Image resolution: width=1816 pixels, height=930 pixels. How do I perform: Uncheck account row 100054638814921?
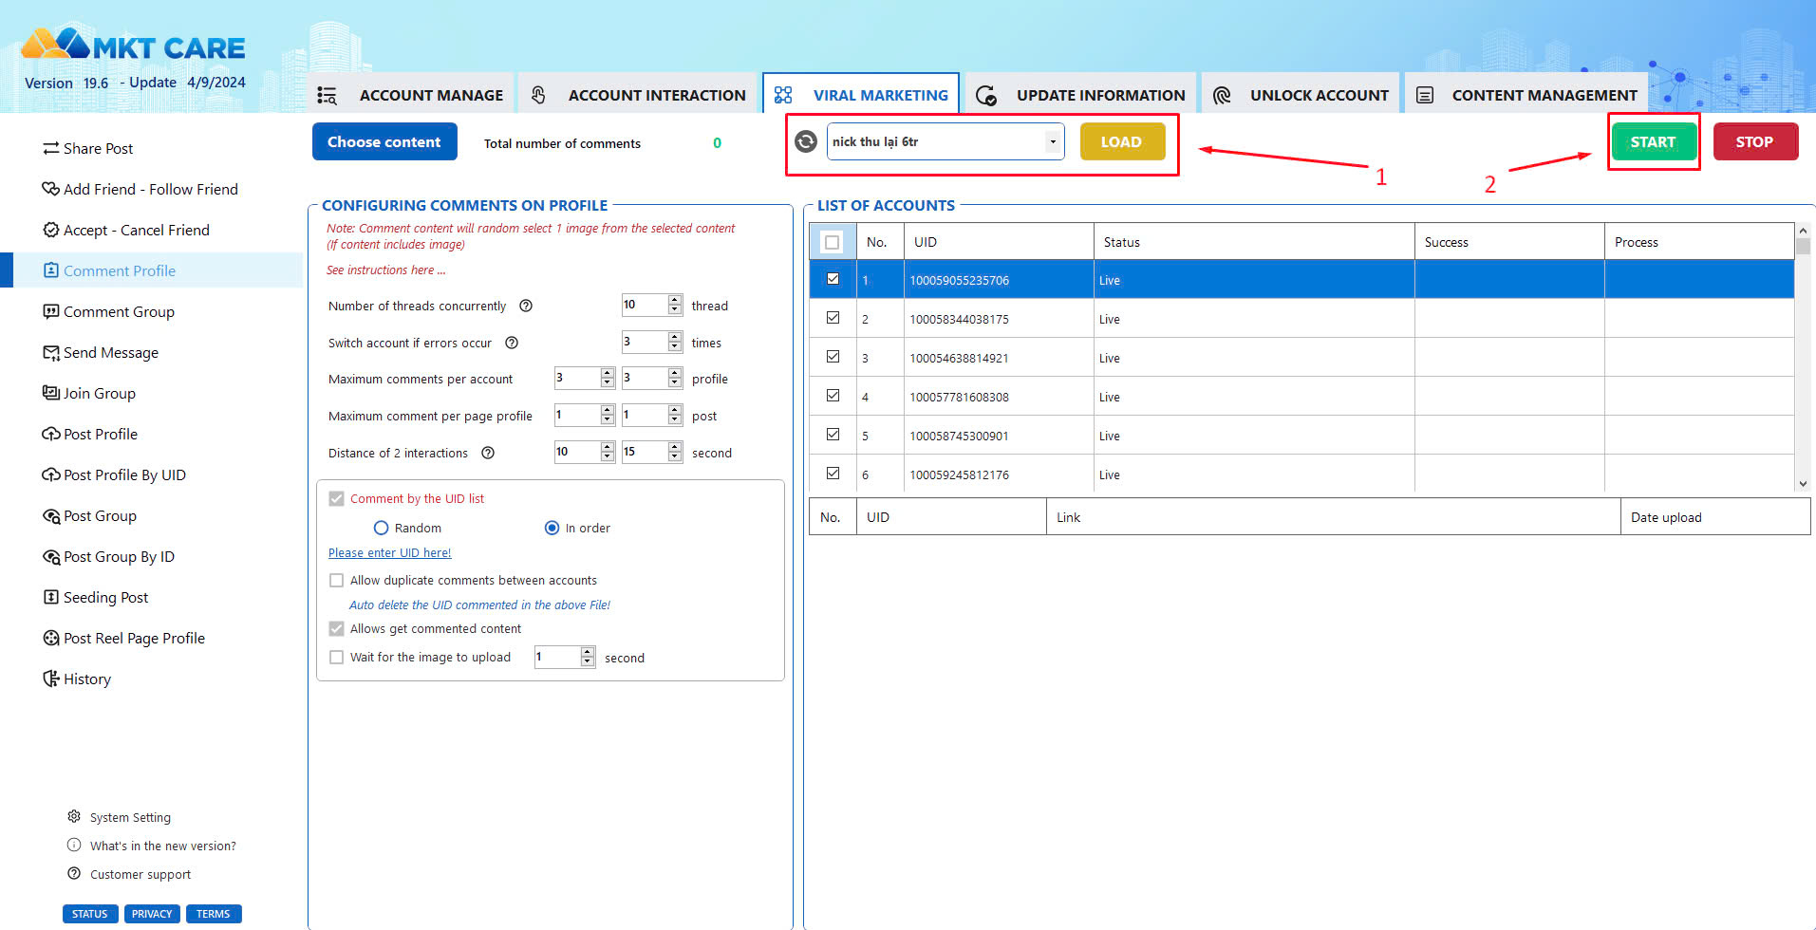point(833,357)
